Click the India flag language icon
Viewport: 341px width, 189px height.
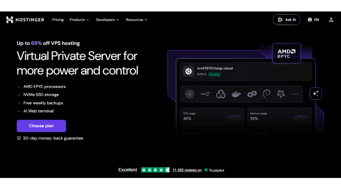pos(310,20)
